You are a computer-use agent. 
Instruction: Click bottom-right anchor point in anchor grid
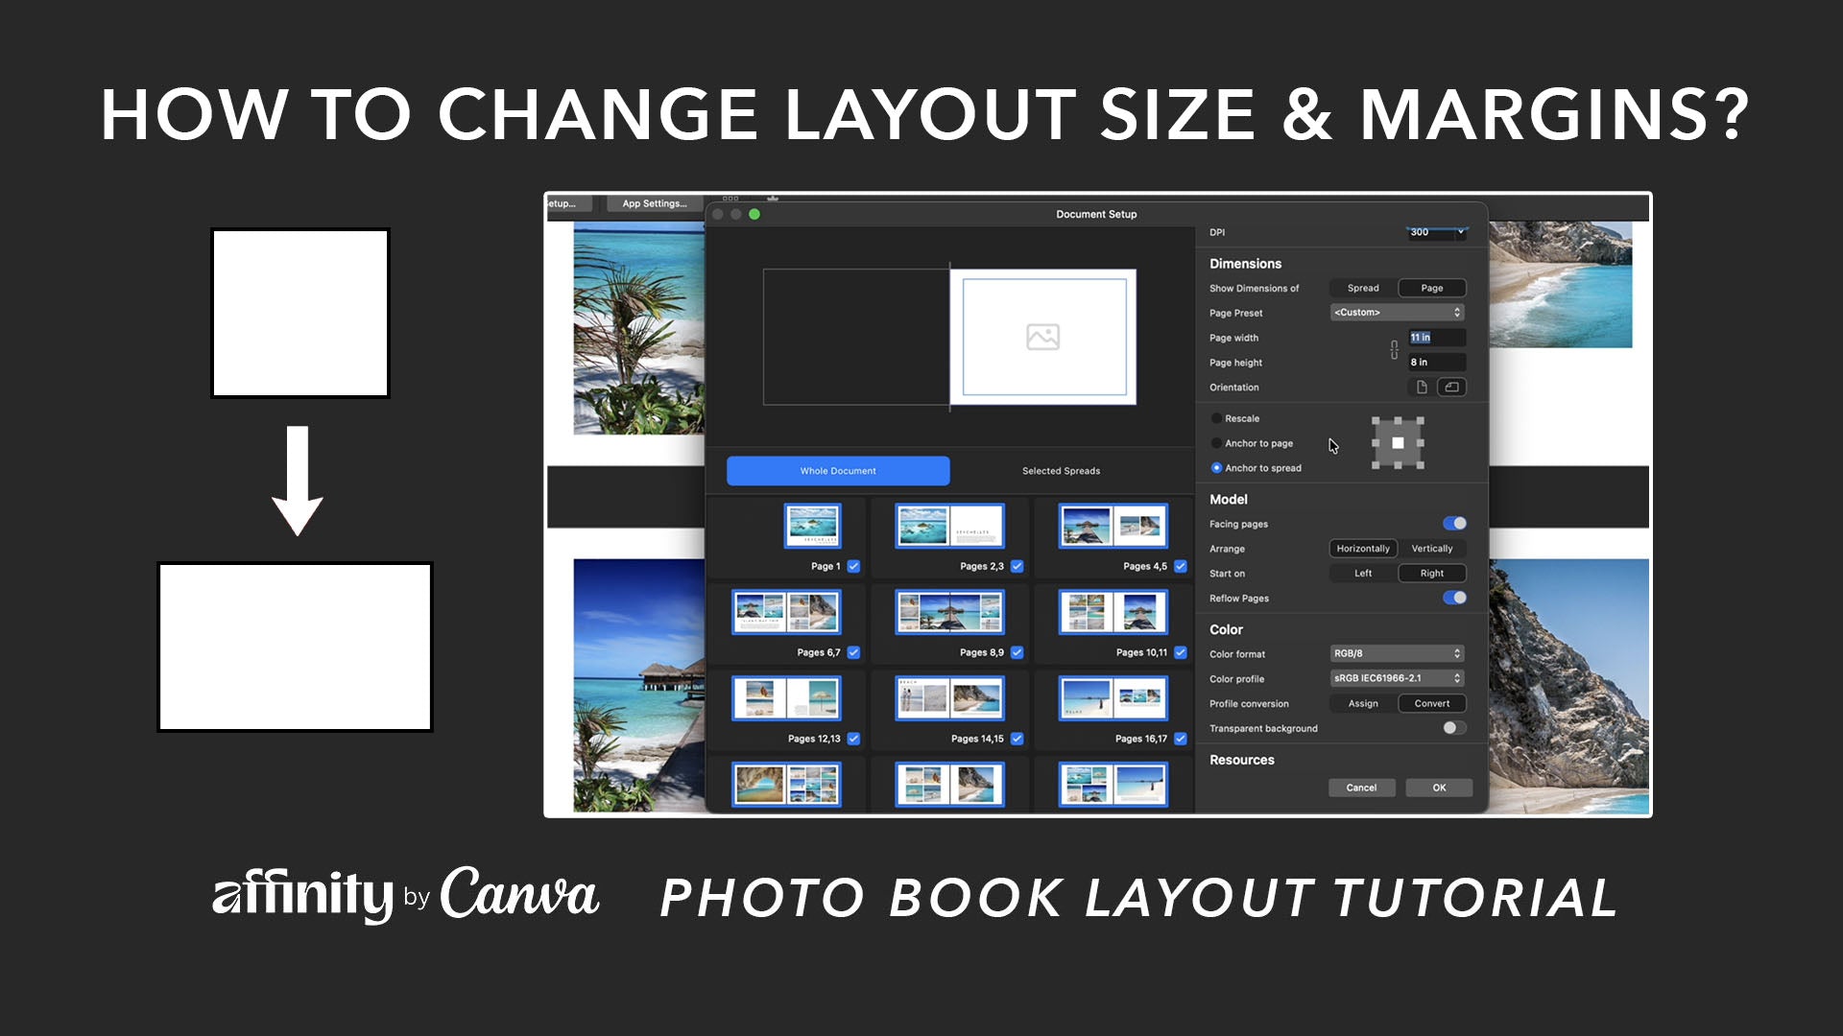point(1420,465)
